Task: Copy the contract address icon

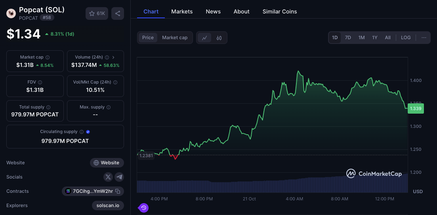Action: [118, 191]
